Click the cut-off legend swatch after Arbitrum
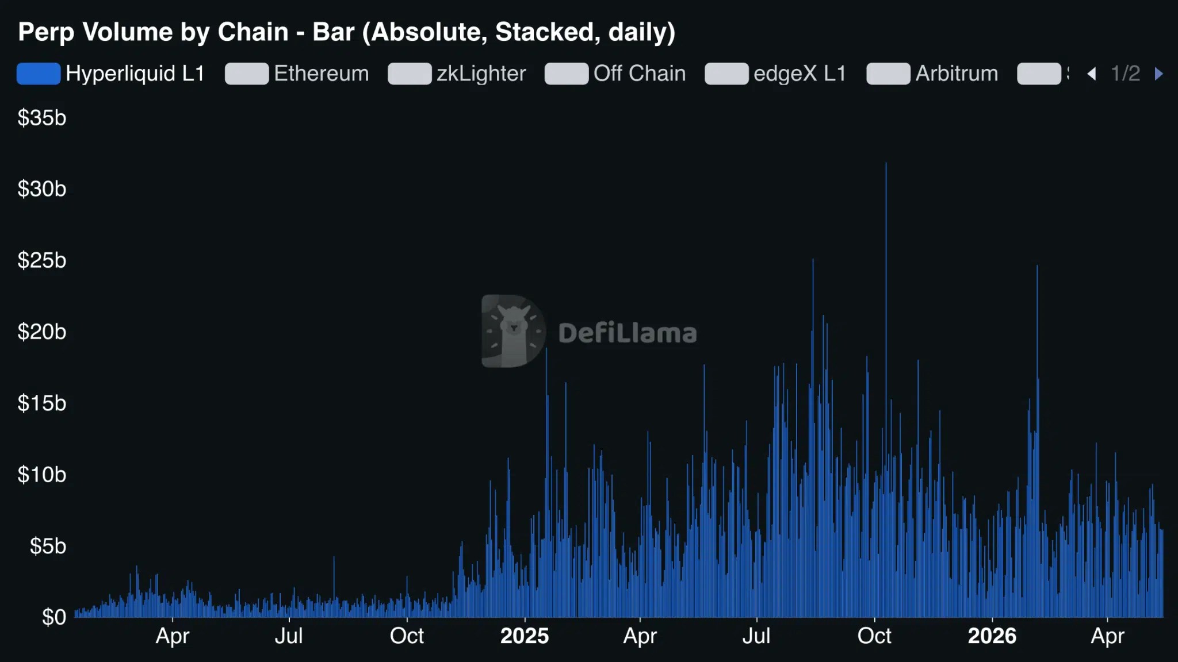Image resolution: width=1178 pixels, height=662 pixels. (x=1039, y=74)
